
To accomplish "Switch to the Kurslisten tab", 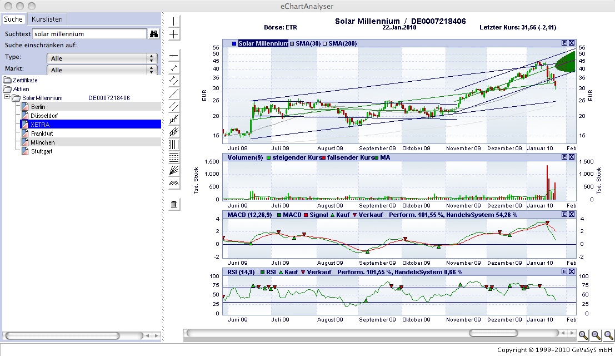I will point(47,18).
